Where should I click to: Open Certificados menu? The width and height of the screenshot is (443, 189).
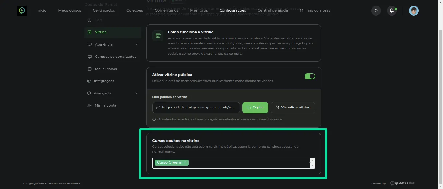coord(104,11)
